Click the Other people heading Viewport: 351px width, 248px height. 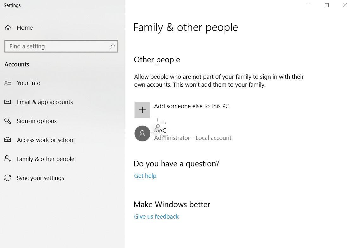click(157, 60)
